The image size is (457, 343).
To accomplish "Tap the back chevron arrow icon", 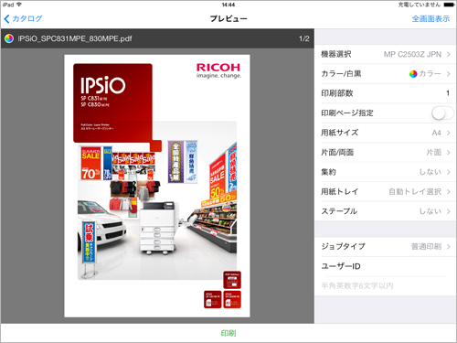I will tap(6, 18).
